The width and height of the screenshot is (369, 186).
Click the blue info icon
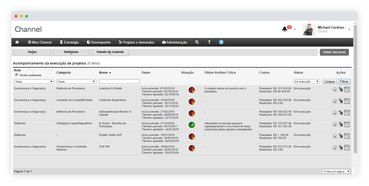point(221,42)
